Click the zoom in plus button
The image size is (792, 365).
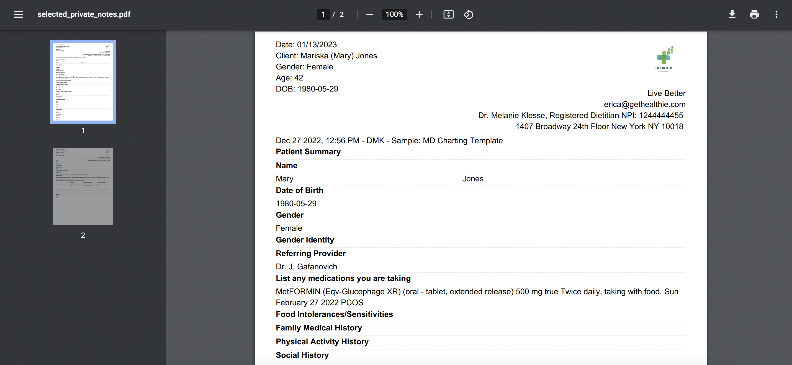419,14
